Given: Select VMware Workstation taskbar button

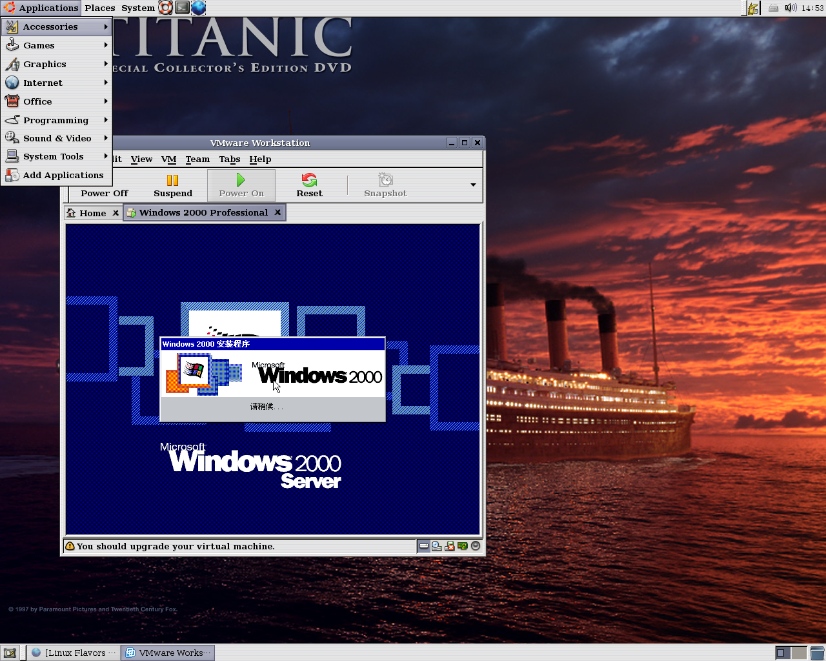Looking at the screenshot, I should (168, 653).
